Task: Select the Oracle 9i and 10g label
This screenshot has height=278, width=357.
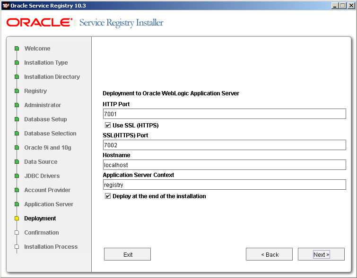Action: point(48,148)
